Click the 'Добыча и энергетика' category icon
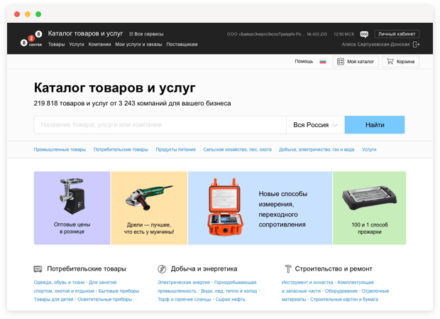The image size is (440, 319). (162, 269)
